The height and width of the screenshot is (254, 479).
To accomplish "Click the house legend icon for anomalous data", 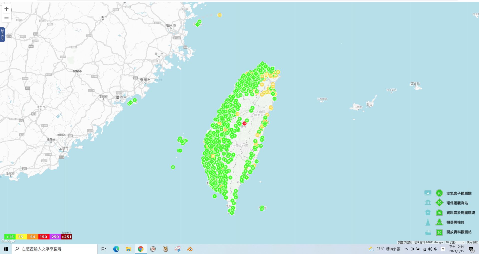I will click(x=428, y=212).
